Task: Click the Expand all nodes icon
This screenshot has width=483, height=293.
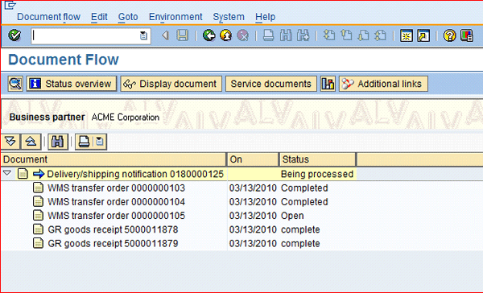Action: click(10, 142)
